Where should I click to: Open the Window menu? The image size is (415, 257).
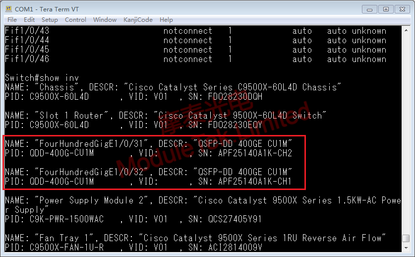(x=105, y=20)
